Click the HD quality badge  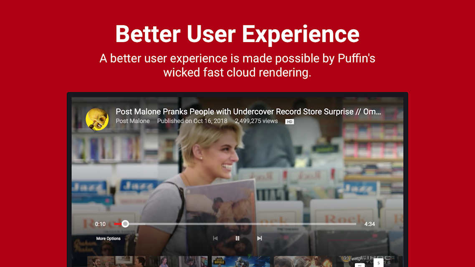coord(290,122)
